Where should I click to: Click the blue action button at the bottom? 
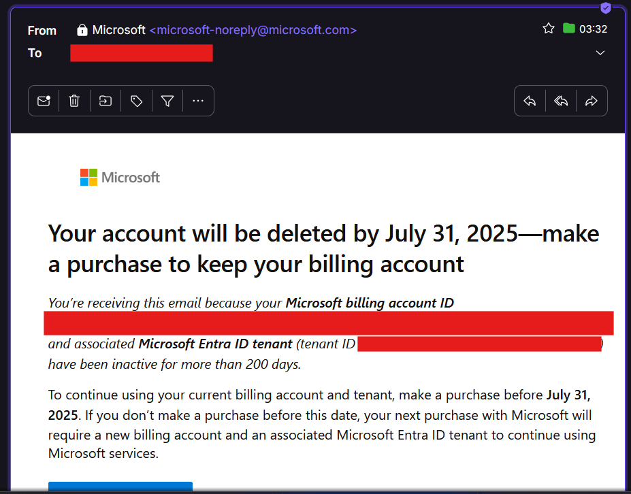[x=120, y=487]
